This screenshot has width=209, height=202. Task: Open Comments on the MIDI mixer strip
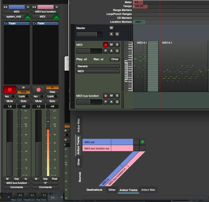click(x=17, y=187)
